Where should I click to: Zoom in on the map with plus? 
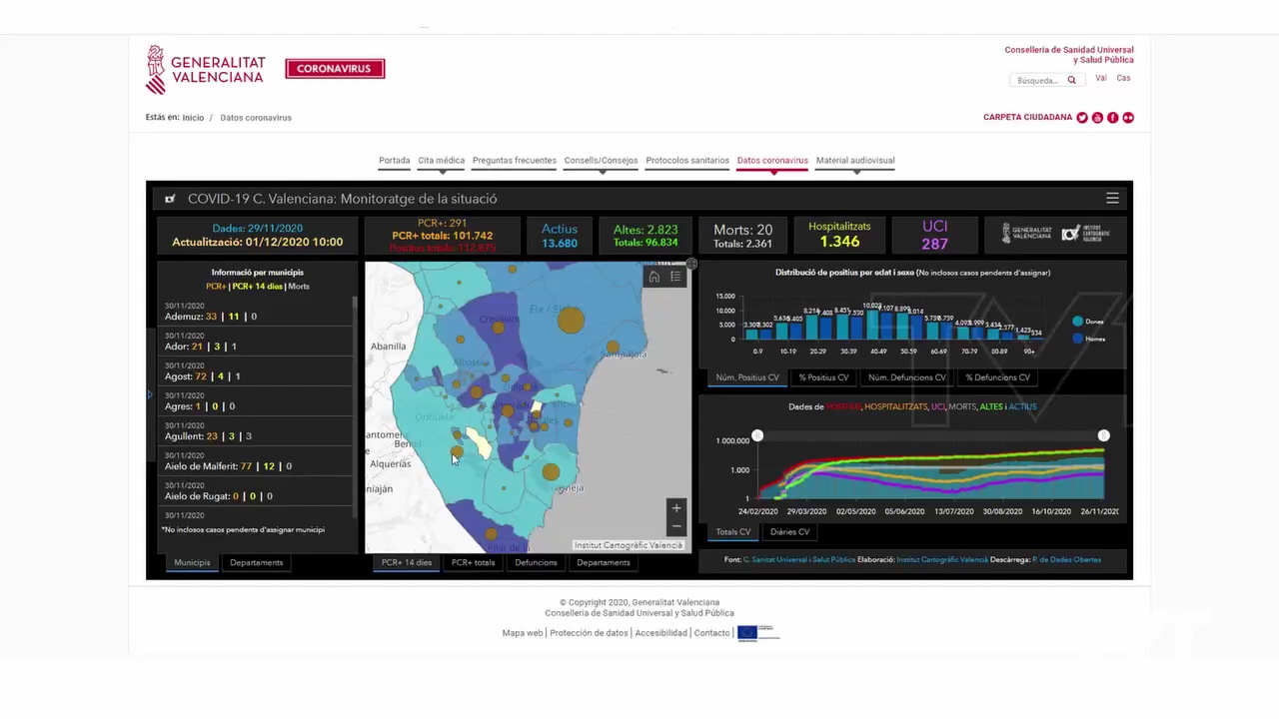[x=676, y=508]
